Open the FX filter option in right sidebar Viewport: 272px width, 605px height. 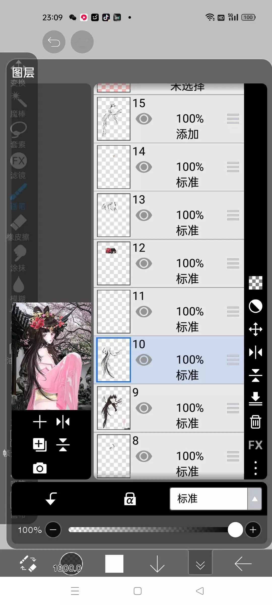tap(255, 445)
